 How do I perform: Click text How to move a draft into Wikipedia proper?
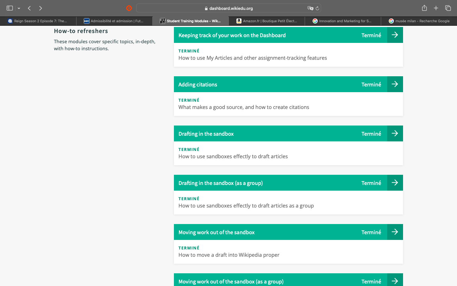pos(229,255)
